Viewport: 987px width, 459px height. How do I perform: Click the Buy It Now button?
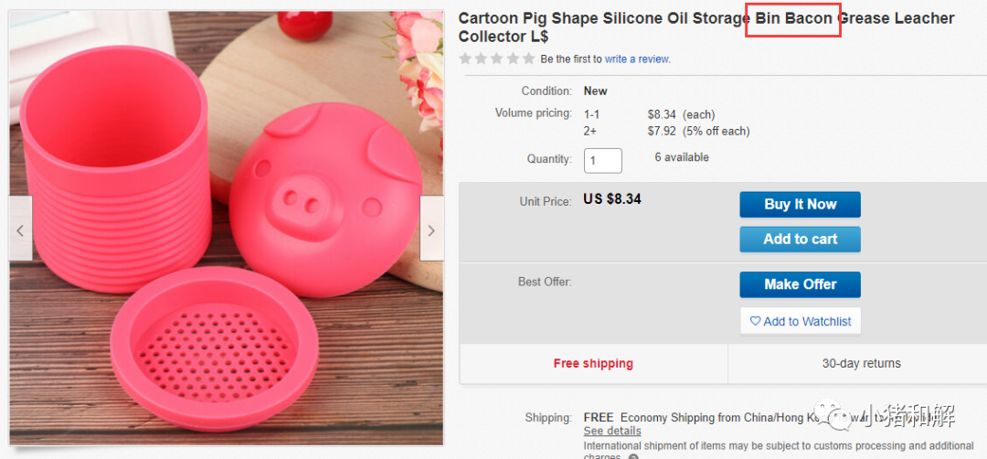(800, 205)
